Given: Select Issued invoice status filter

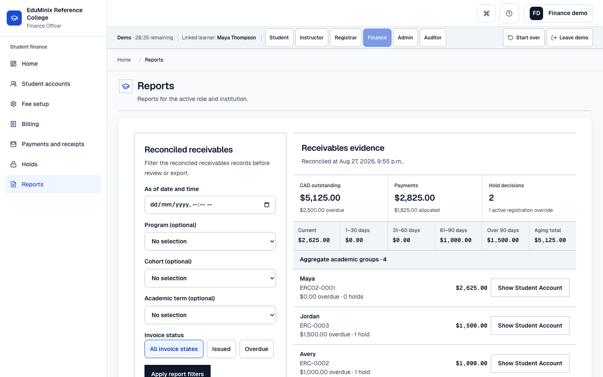Looking at the screenshot, I should (x=221, y=349).
